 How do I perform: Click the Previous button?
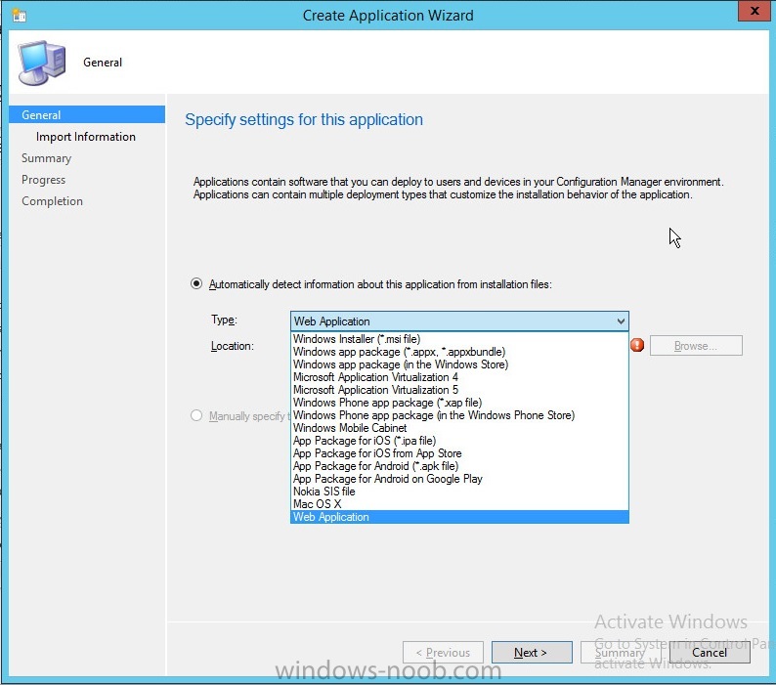tap(443, 653)
